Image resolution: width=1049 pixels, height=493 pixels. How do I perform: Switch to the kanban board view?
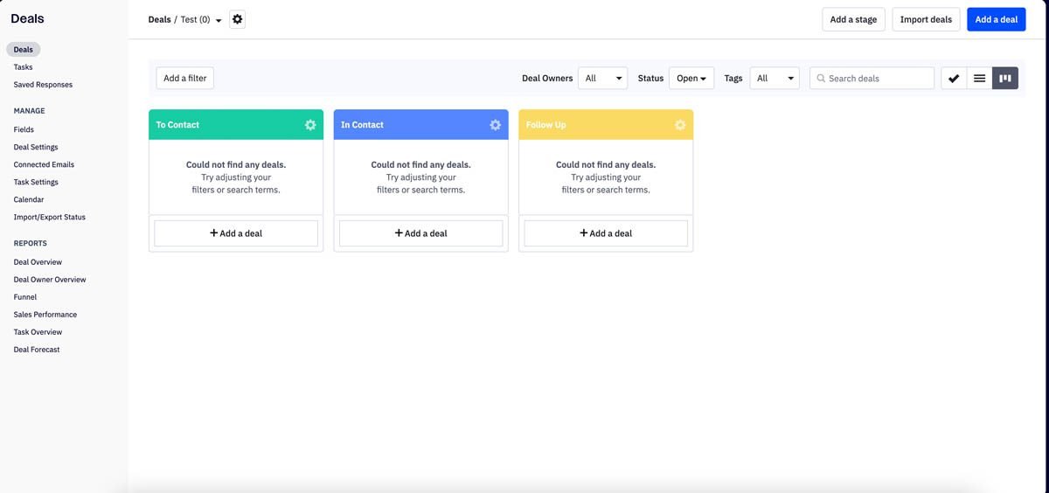coord(1005,79)
